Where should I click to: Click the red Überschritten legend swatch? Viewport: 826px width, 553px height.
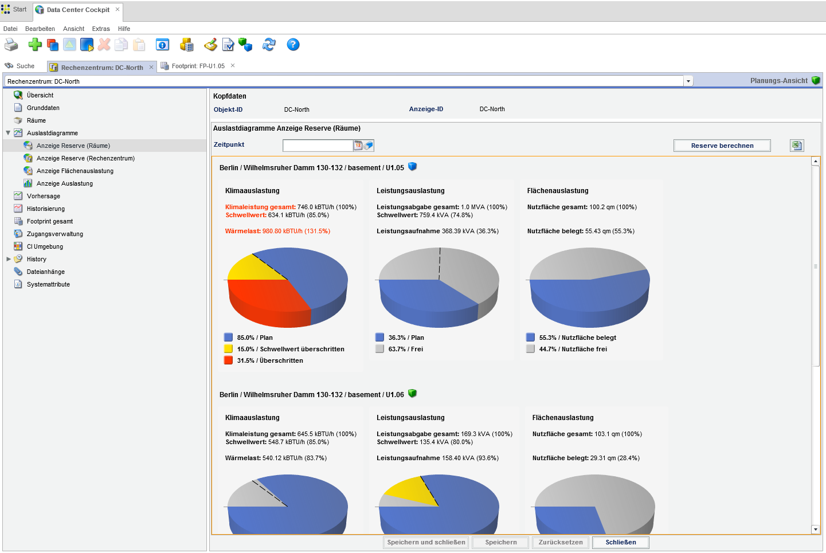[228, 360]
